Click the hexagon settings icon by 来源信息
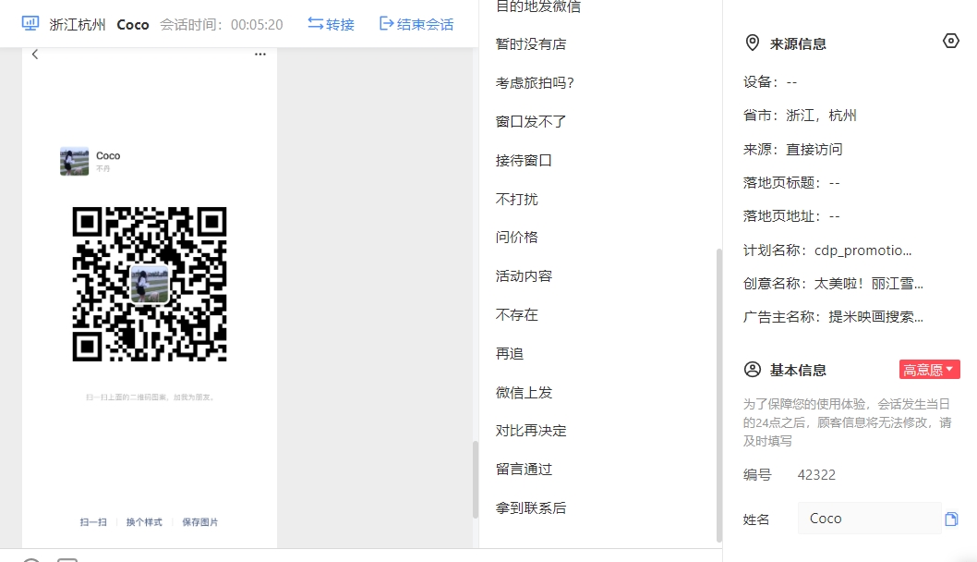Image resolution: width=977 pixels, height=562 pixels. (951, 42)
